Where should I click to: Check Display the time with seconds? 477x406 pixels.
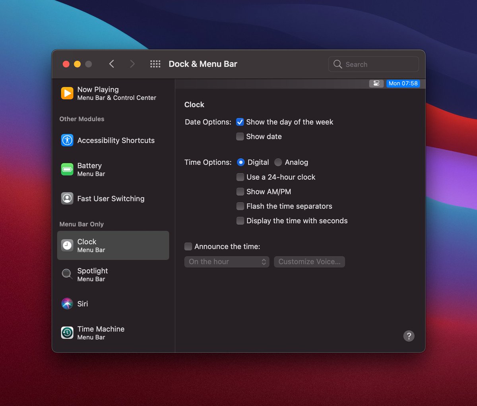click(240, 220)
